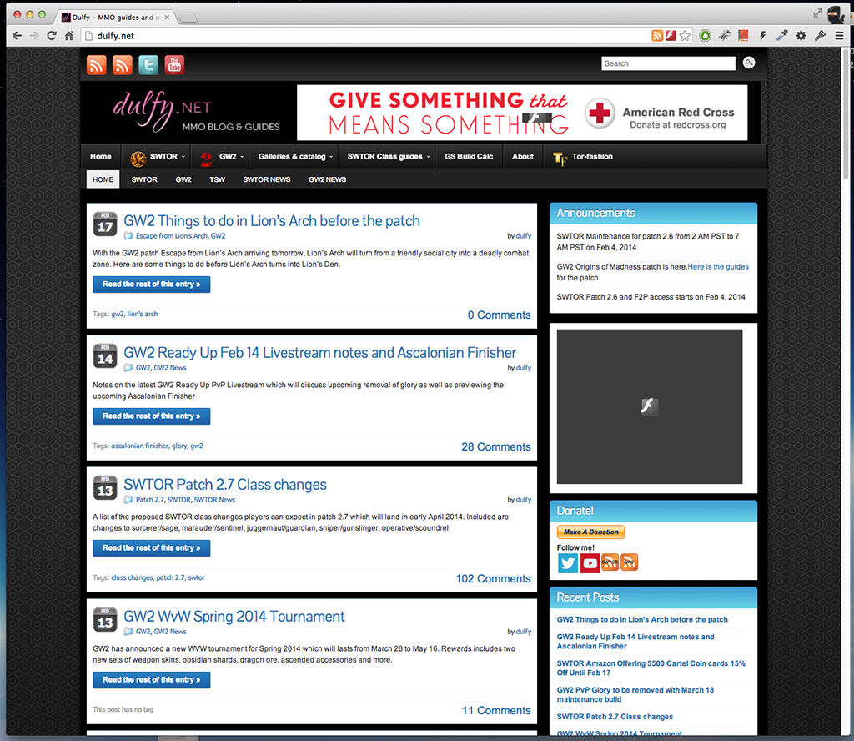Open the Twitter icon in the site header

pyautogui.click(x=148, y=65)
